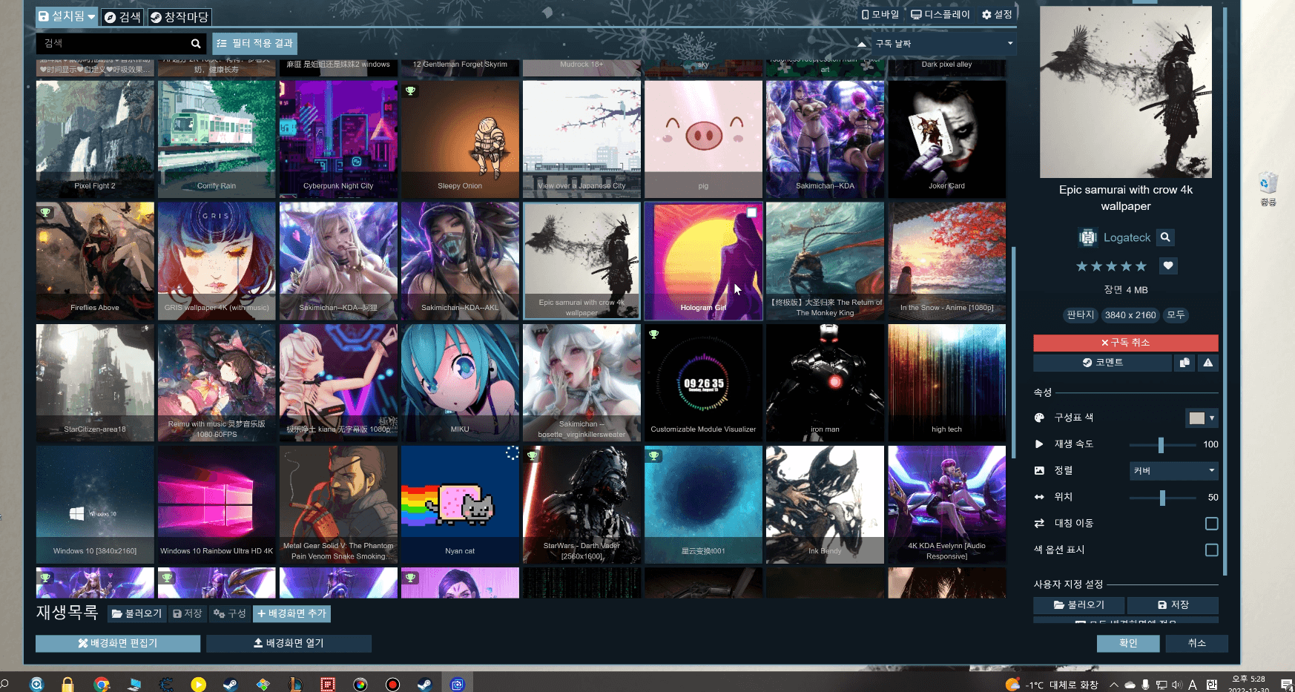Search for more wallpapers by author Logateck

click(x=1165, y=237)
